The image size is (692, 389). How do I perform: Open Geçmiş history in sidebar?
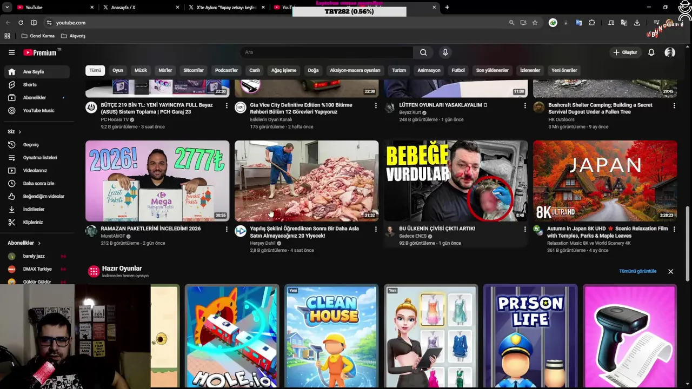(37, 145)
